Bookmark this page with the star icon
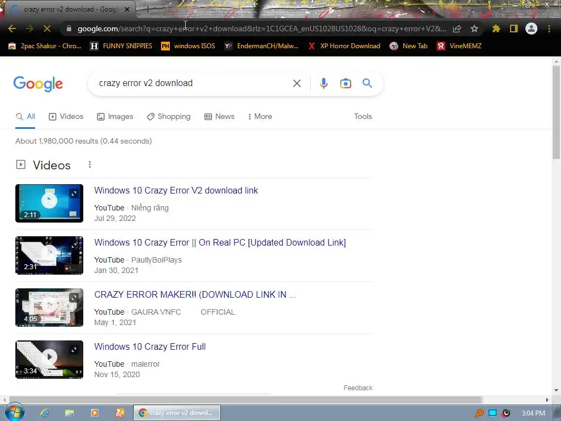This screenshot has width=561, height=421. point(474,29)
